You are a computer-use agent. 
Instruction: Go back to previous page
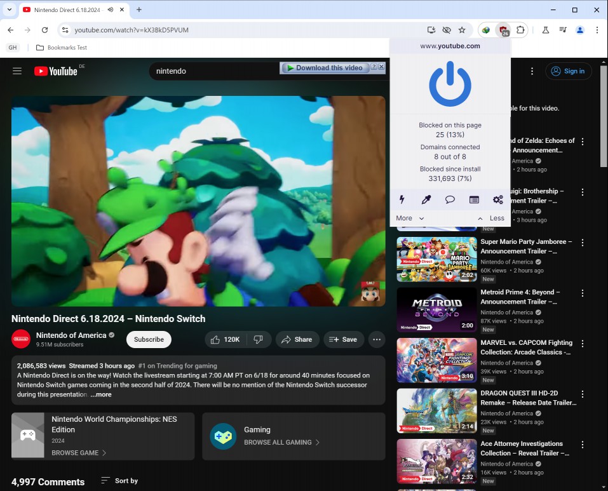click(x=10, y=30)
